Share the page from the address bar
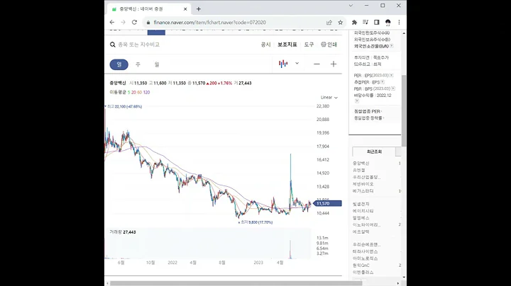The height and width of the screenshot is (286, 511). [329, 23]
